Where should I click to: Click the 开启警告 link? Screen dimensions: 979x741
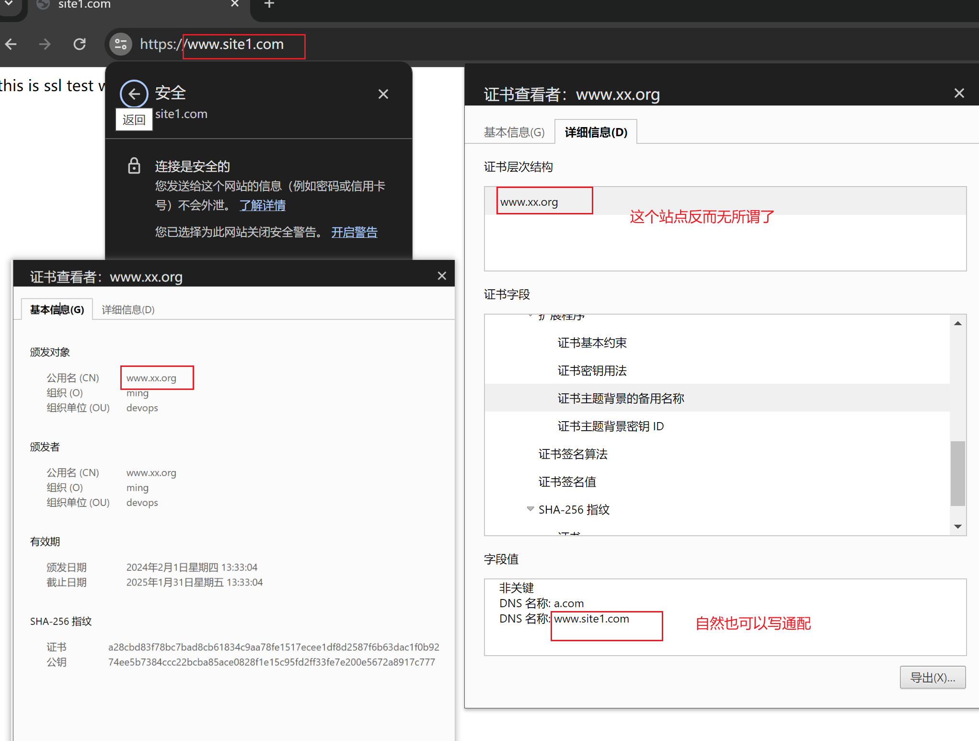354,233
